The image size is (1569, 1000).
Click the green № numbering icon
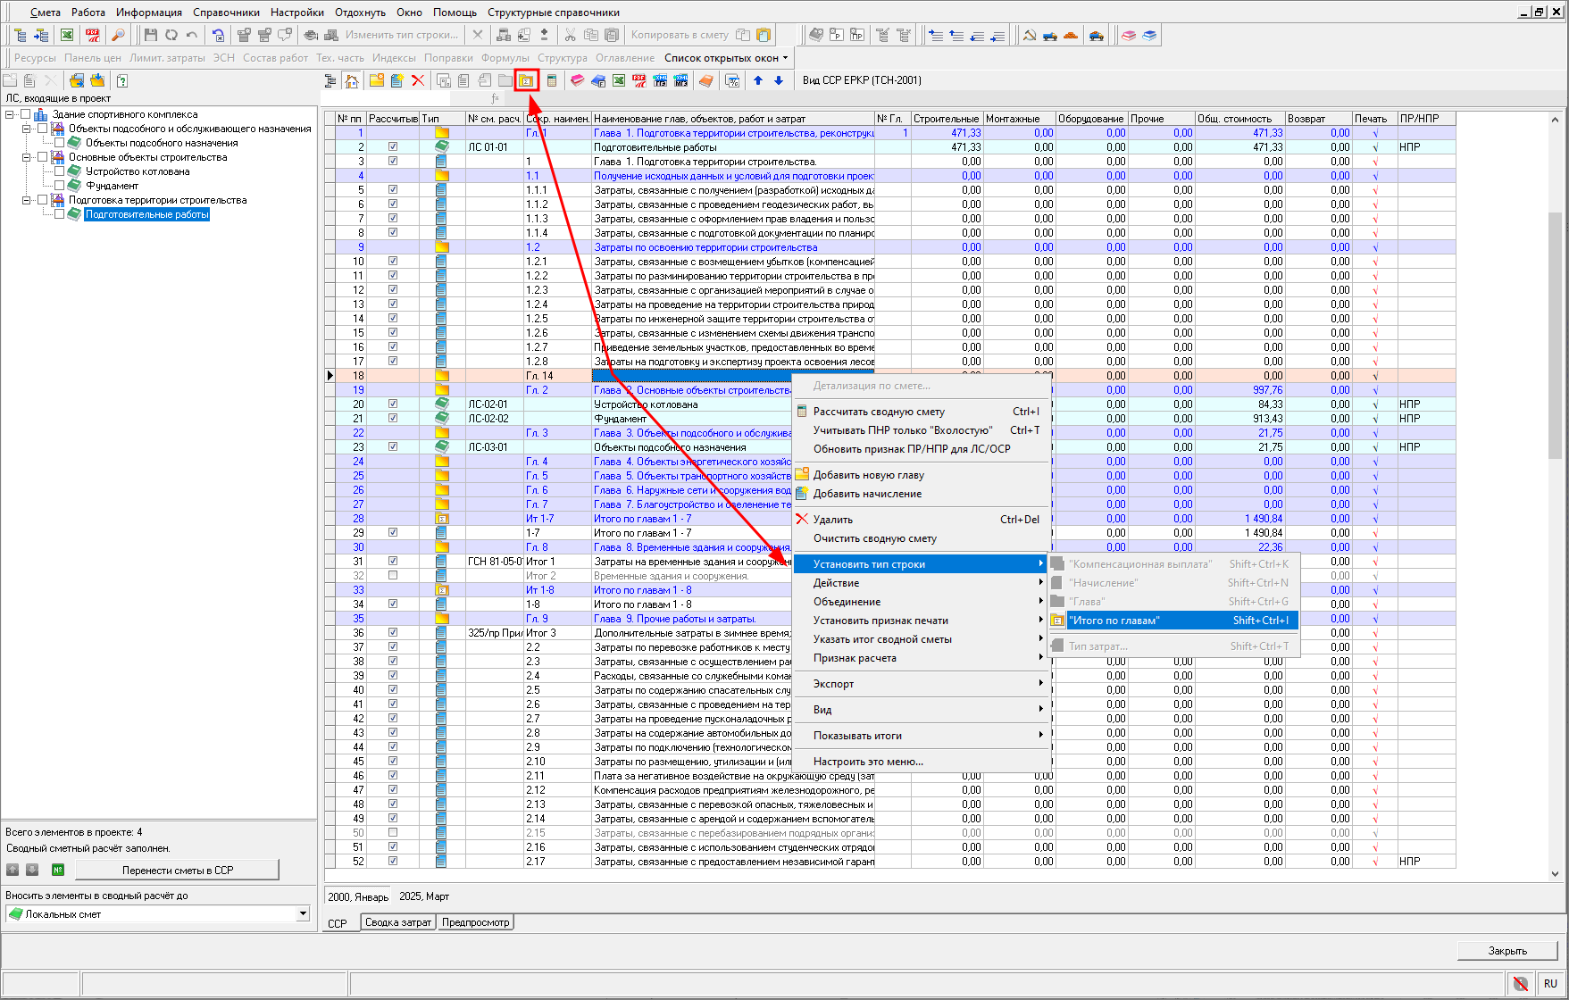click(x=58, y=870)
